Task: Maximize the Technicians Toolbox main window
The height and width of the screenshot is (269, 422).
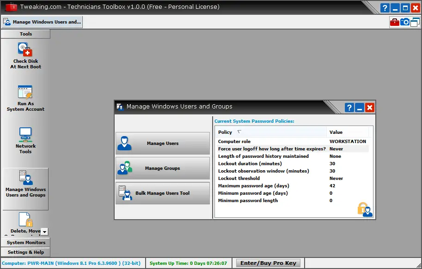Action: (405, 8)
